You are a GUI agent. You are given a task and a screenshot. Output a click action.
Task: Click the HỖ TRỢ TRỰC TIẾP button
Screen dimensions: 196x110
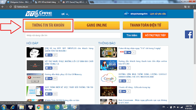pos(155,35)
